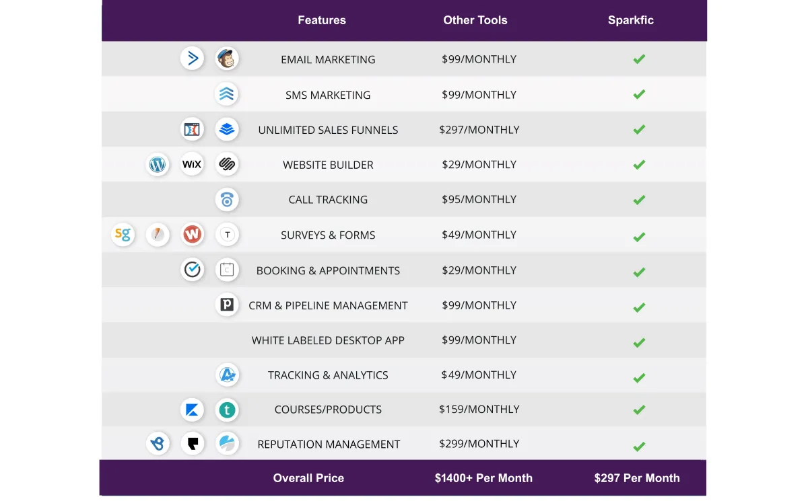Click the green checkmark for Reputation Management
Image resolution: width=808 pixels, height=501 pixels.
pos(639,446)
